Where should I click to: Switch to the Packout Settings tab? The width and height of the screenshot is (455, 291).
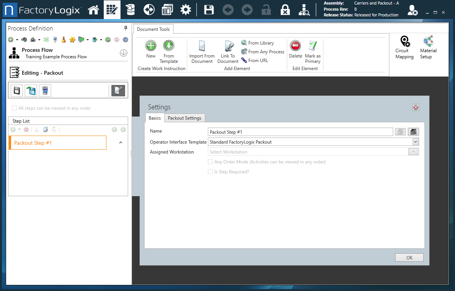click(x=185, y=118)
